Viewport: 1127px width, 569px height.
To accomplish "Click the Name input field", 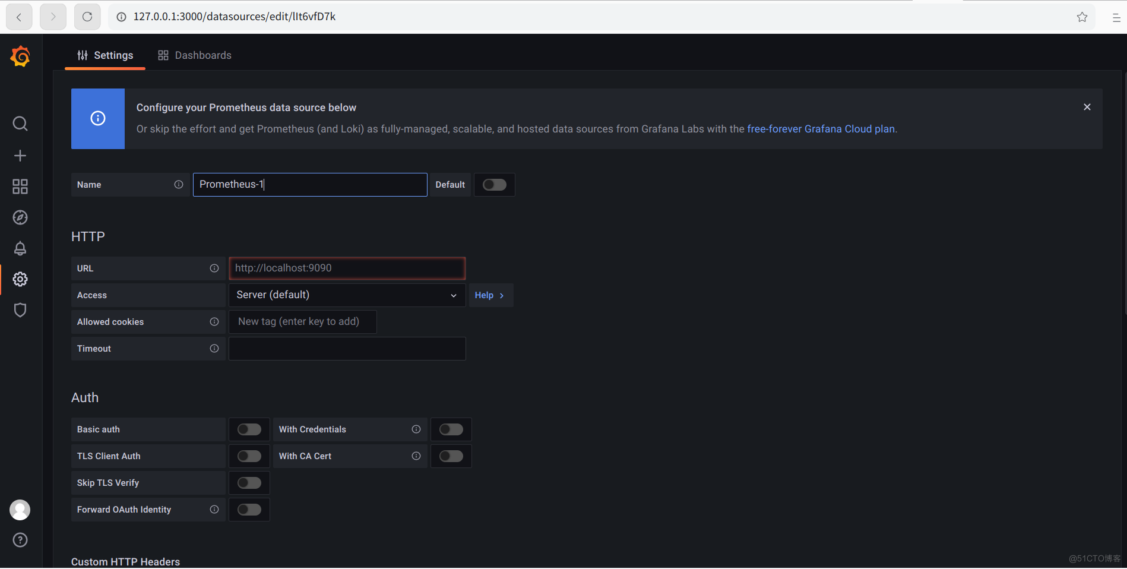I will pos(310,185).
